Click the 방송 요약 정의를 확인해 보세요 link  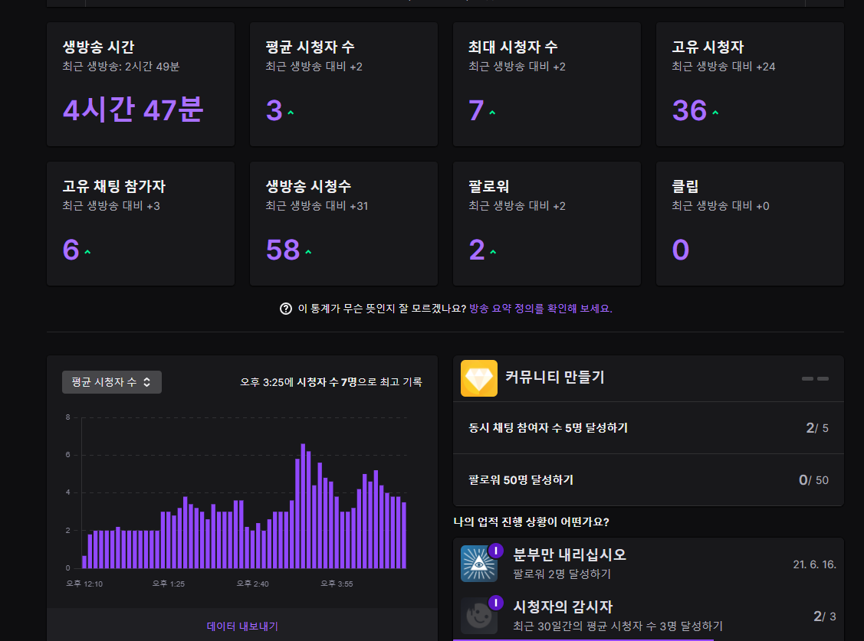click(540, 309)
